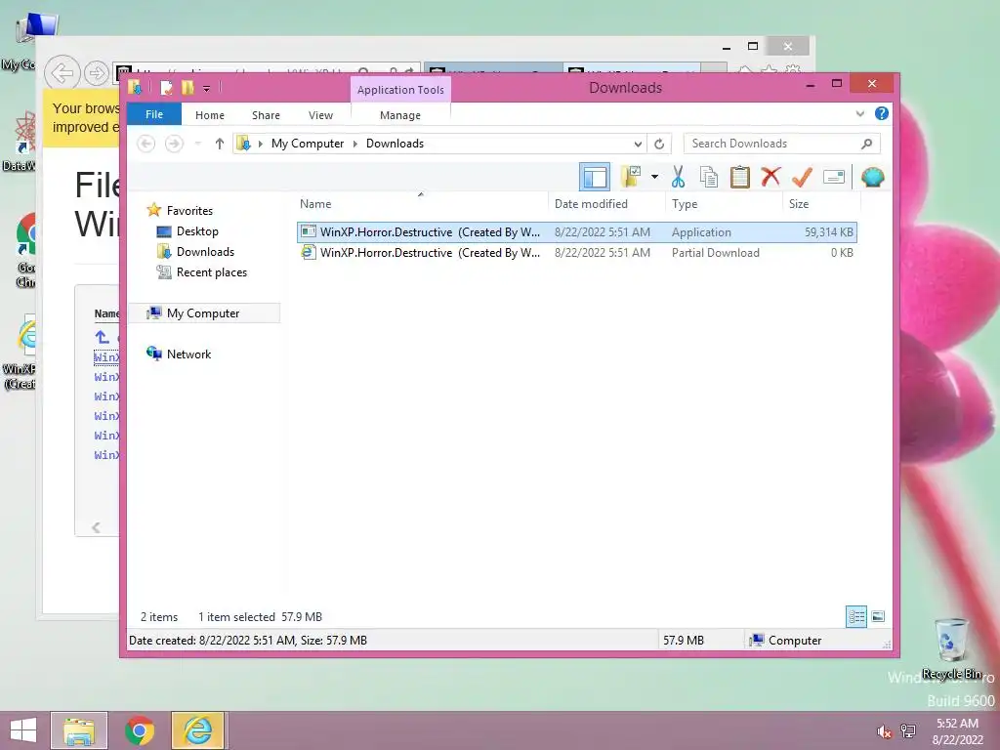Click the quick access New folder icon

pyautogui.click(x=187, y=87)
